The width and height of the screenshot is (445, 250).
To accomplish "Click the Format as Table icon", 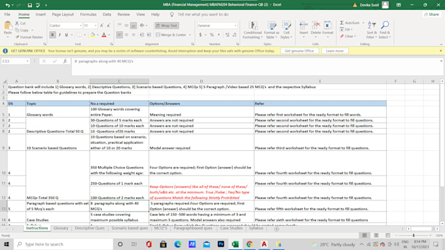I will (x=272, y=26).
